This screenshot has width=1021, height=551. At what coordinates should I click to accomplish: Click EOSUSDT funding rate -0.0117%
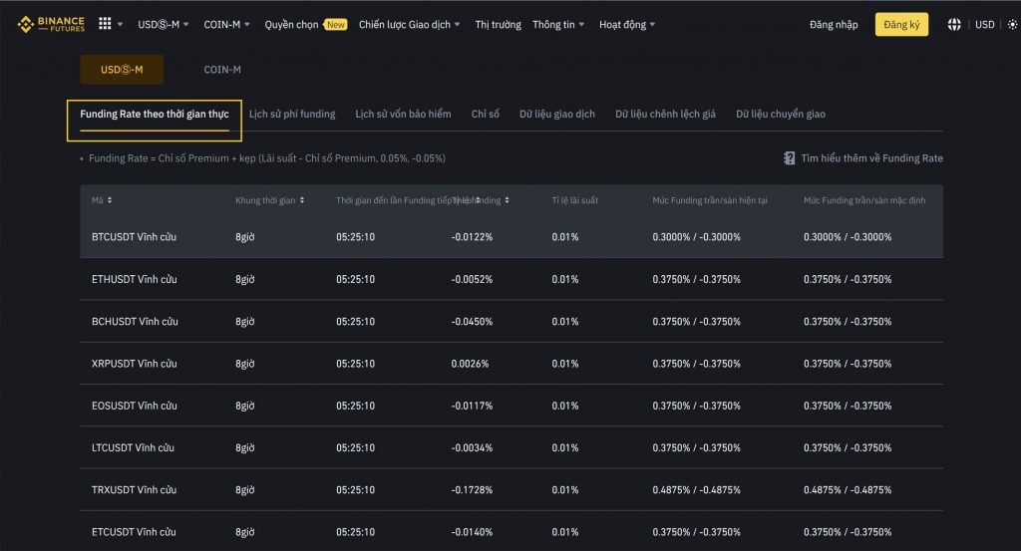[472, 406]
